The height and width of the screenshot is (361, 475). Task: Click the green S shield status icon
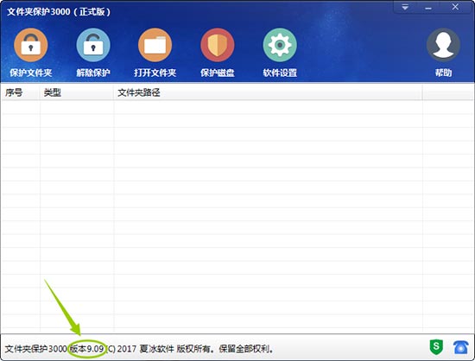click(436, 347)
